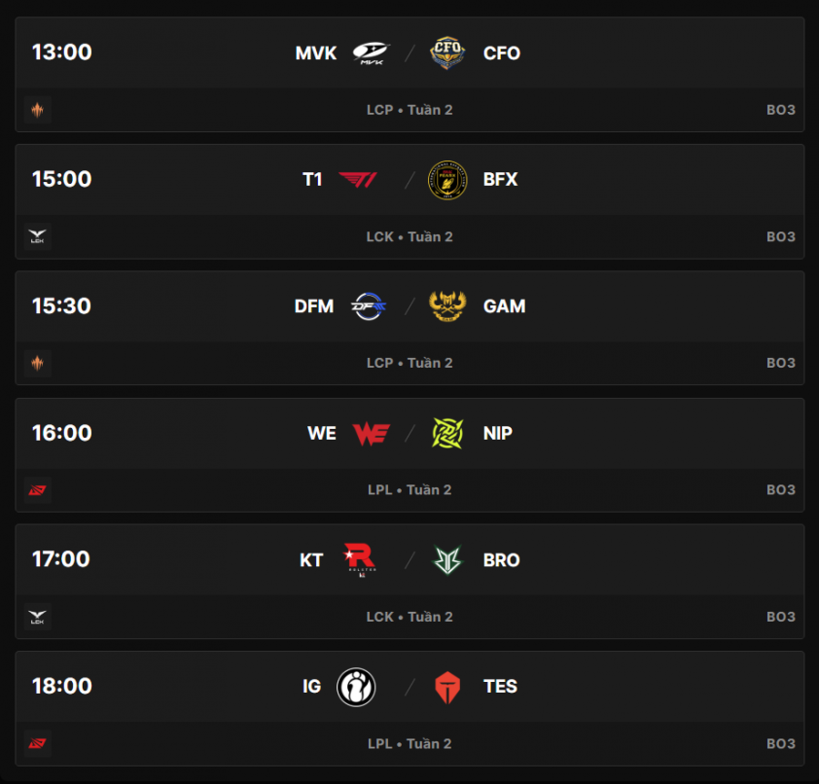This screenshot has height=784, width=819.
Task: Click BO3 label on DFM vs GAM match
Action: click(x=780, y=363)
